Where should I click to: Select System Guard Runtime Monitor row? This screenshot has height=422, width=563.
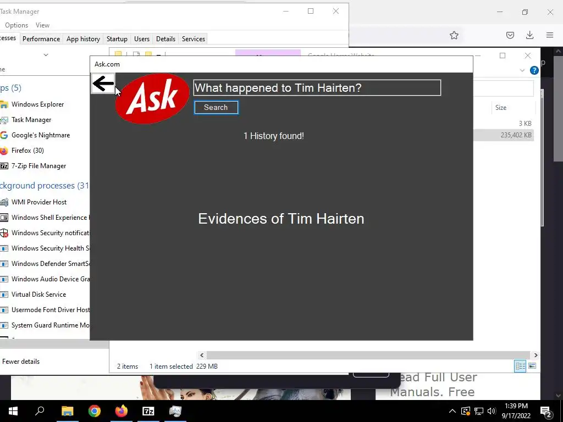[x=45, y=325]
